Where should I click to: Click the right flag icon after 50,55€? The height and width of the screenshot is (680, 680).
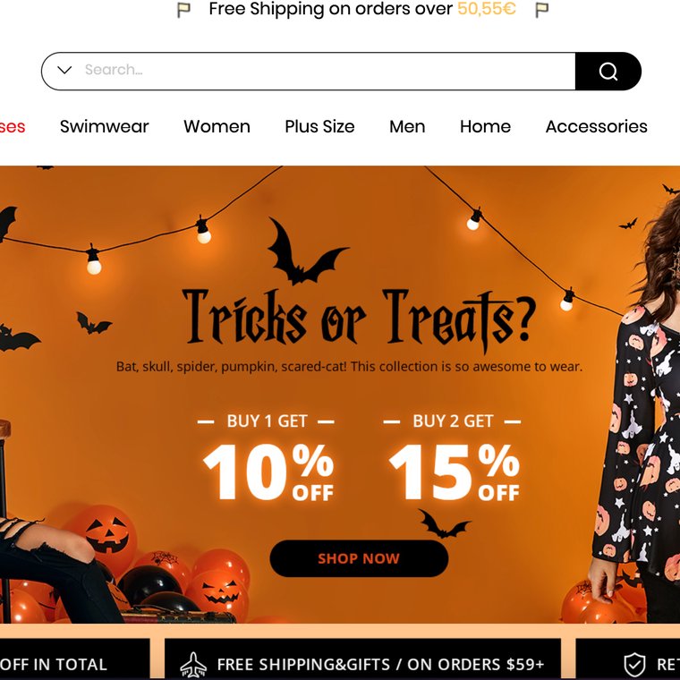click(x=541, y=10)
